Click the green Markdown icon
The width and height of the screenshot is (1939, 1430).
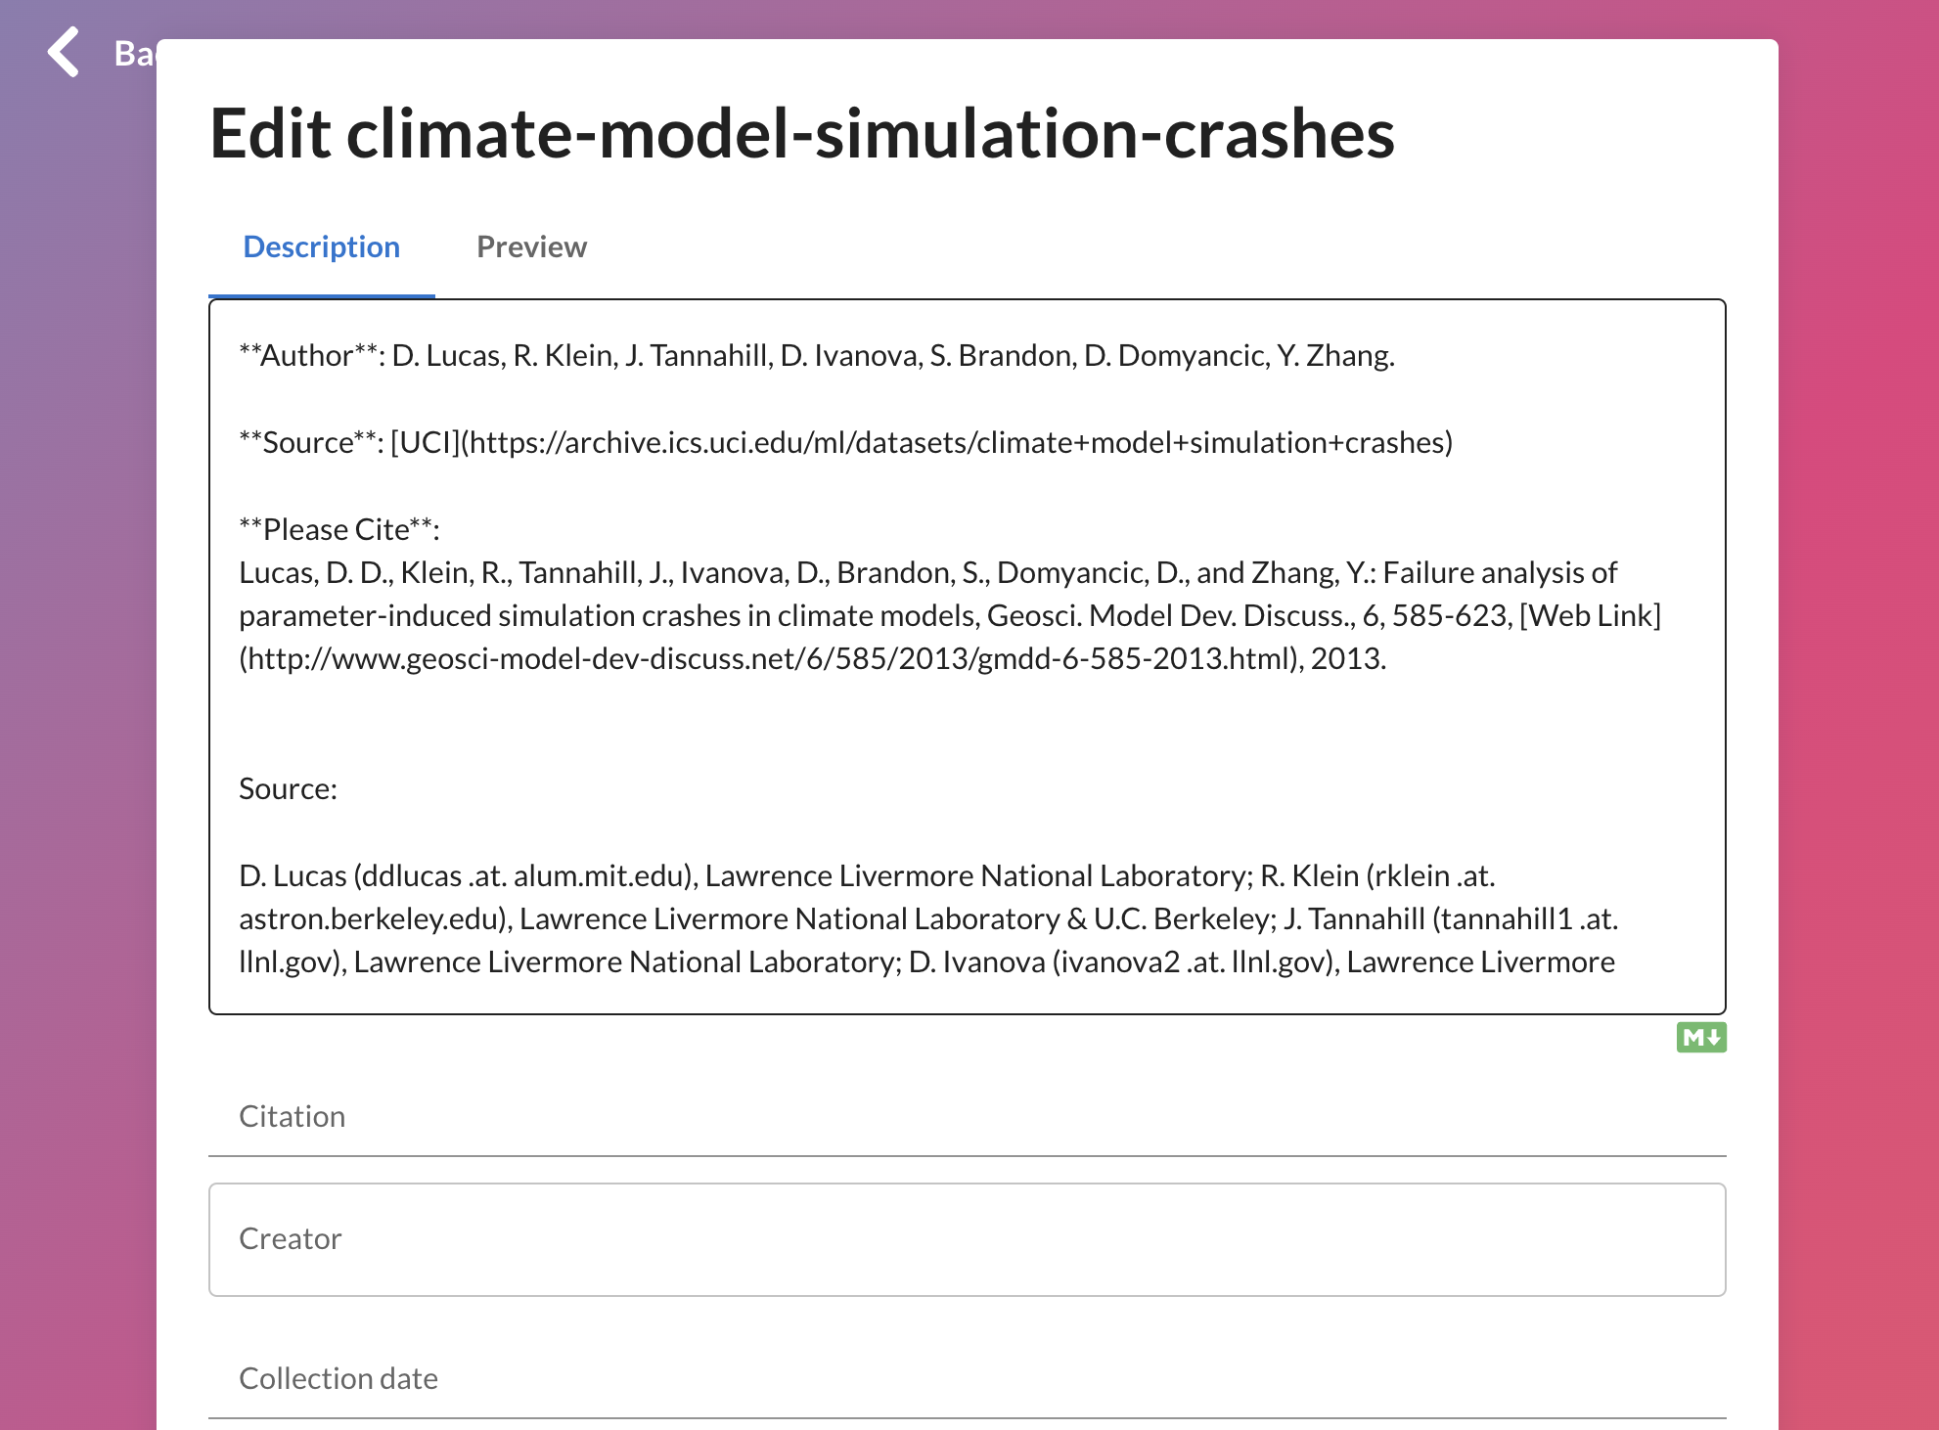click(x=1700, y=1037)
